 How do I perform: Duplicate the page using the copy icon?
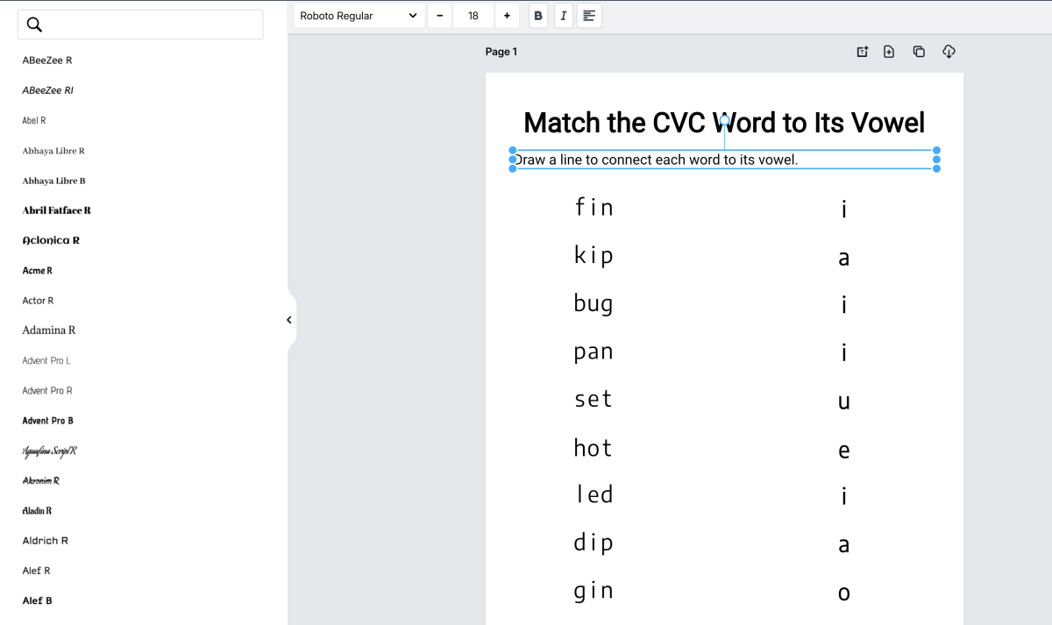tap(919, 52)
